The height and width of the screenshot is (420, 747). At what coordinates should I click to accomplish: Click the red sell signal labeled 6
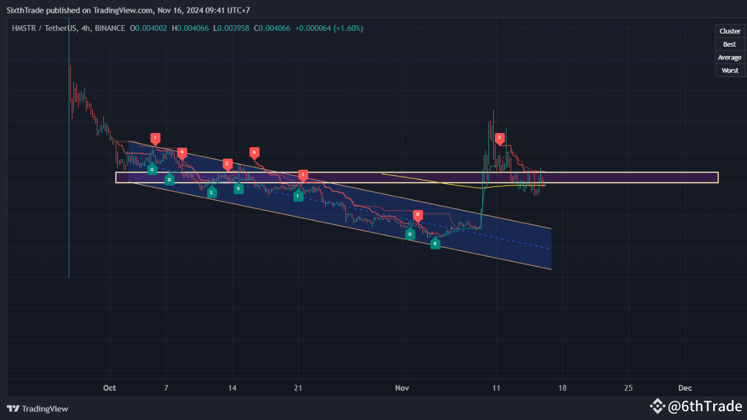253,152
